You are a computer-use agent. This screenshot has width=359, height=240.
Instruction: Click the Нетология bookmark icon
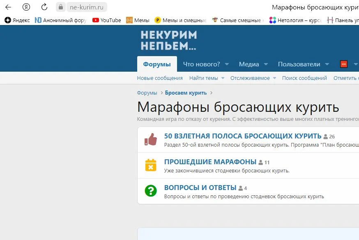tap(272, 20)
